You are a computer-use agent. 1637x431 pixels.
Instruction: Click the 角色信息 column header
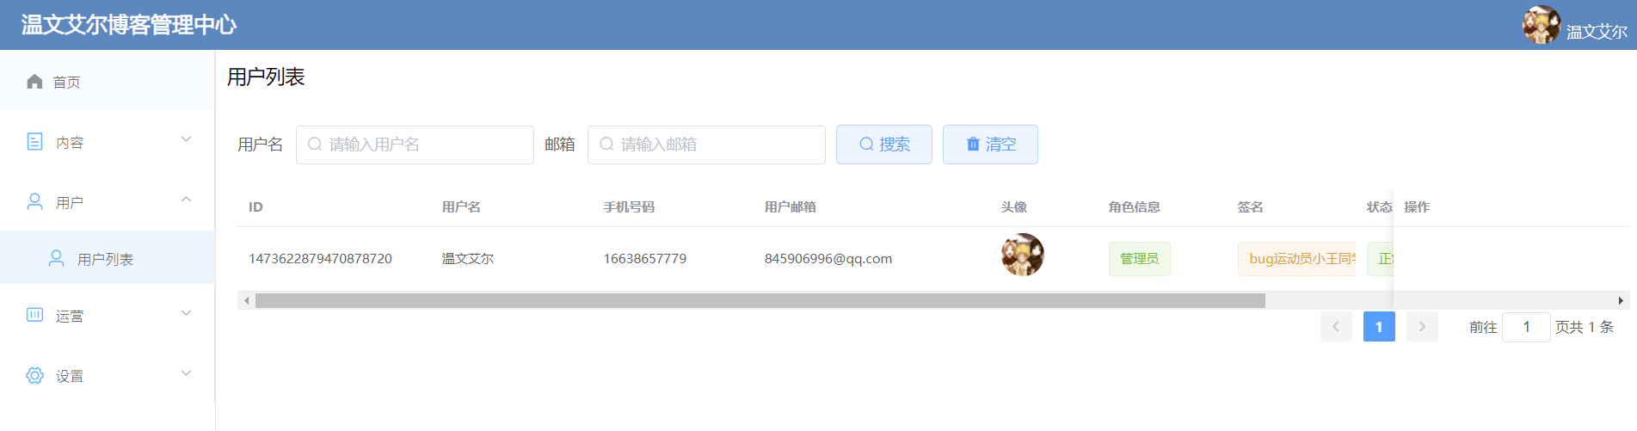pos(1135,207)
